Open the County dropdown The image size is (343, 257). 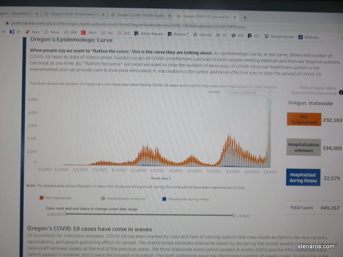tap(250, 93)
